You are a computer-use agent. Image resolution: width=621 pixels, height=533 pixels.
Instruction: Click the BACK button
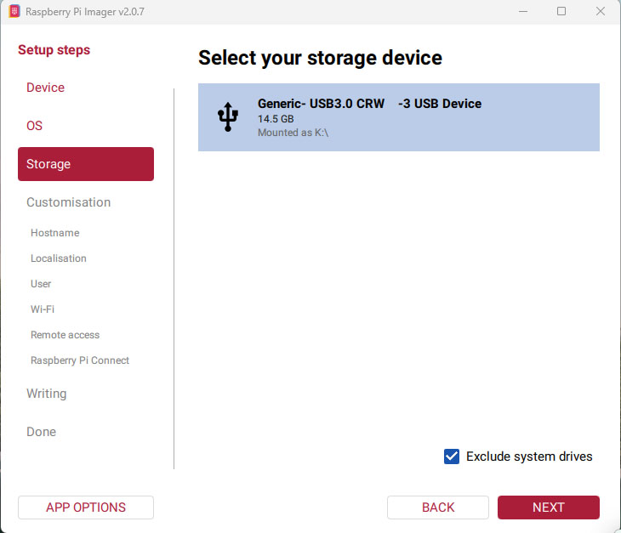[x=437, y=507]
